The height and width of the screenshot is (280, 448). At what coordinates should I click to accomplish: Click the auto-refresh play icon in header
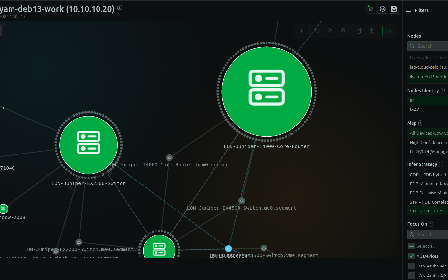pos(371,9)
